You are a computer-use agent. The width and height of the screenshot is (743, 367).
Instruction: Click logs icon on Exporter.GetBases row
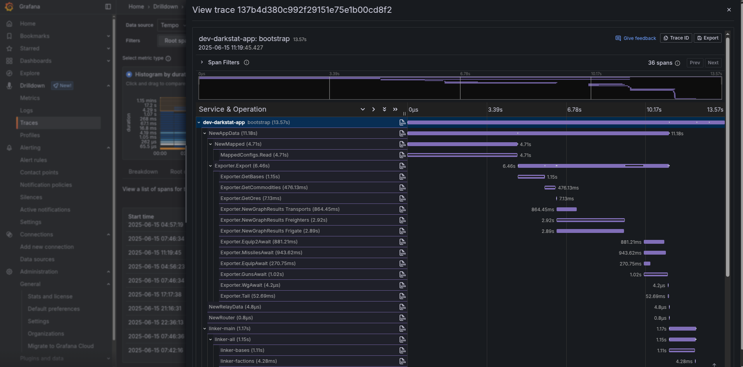coord(402,177)
